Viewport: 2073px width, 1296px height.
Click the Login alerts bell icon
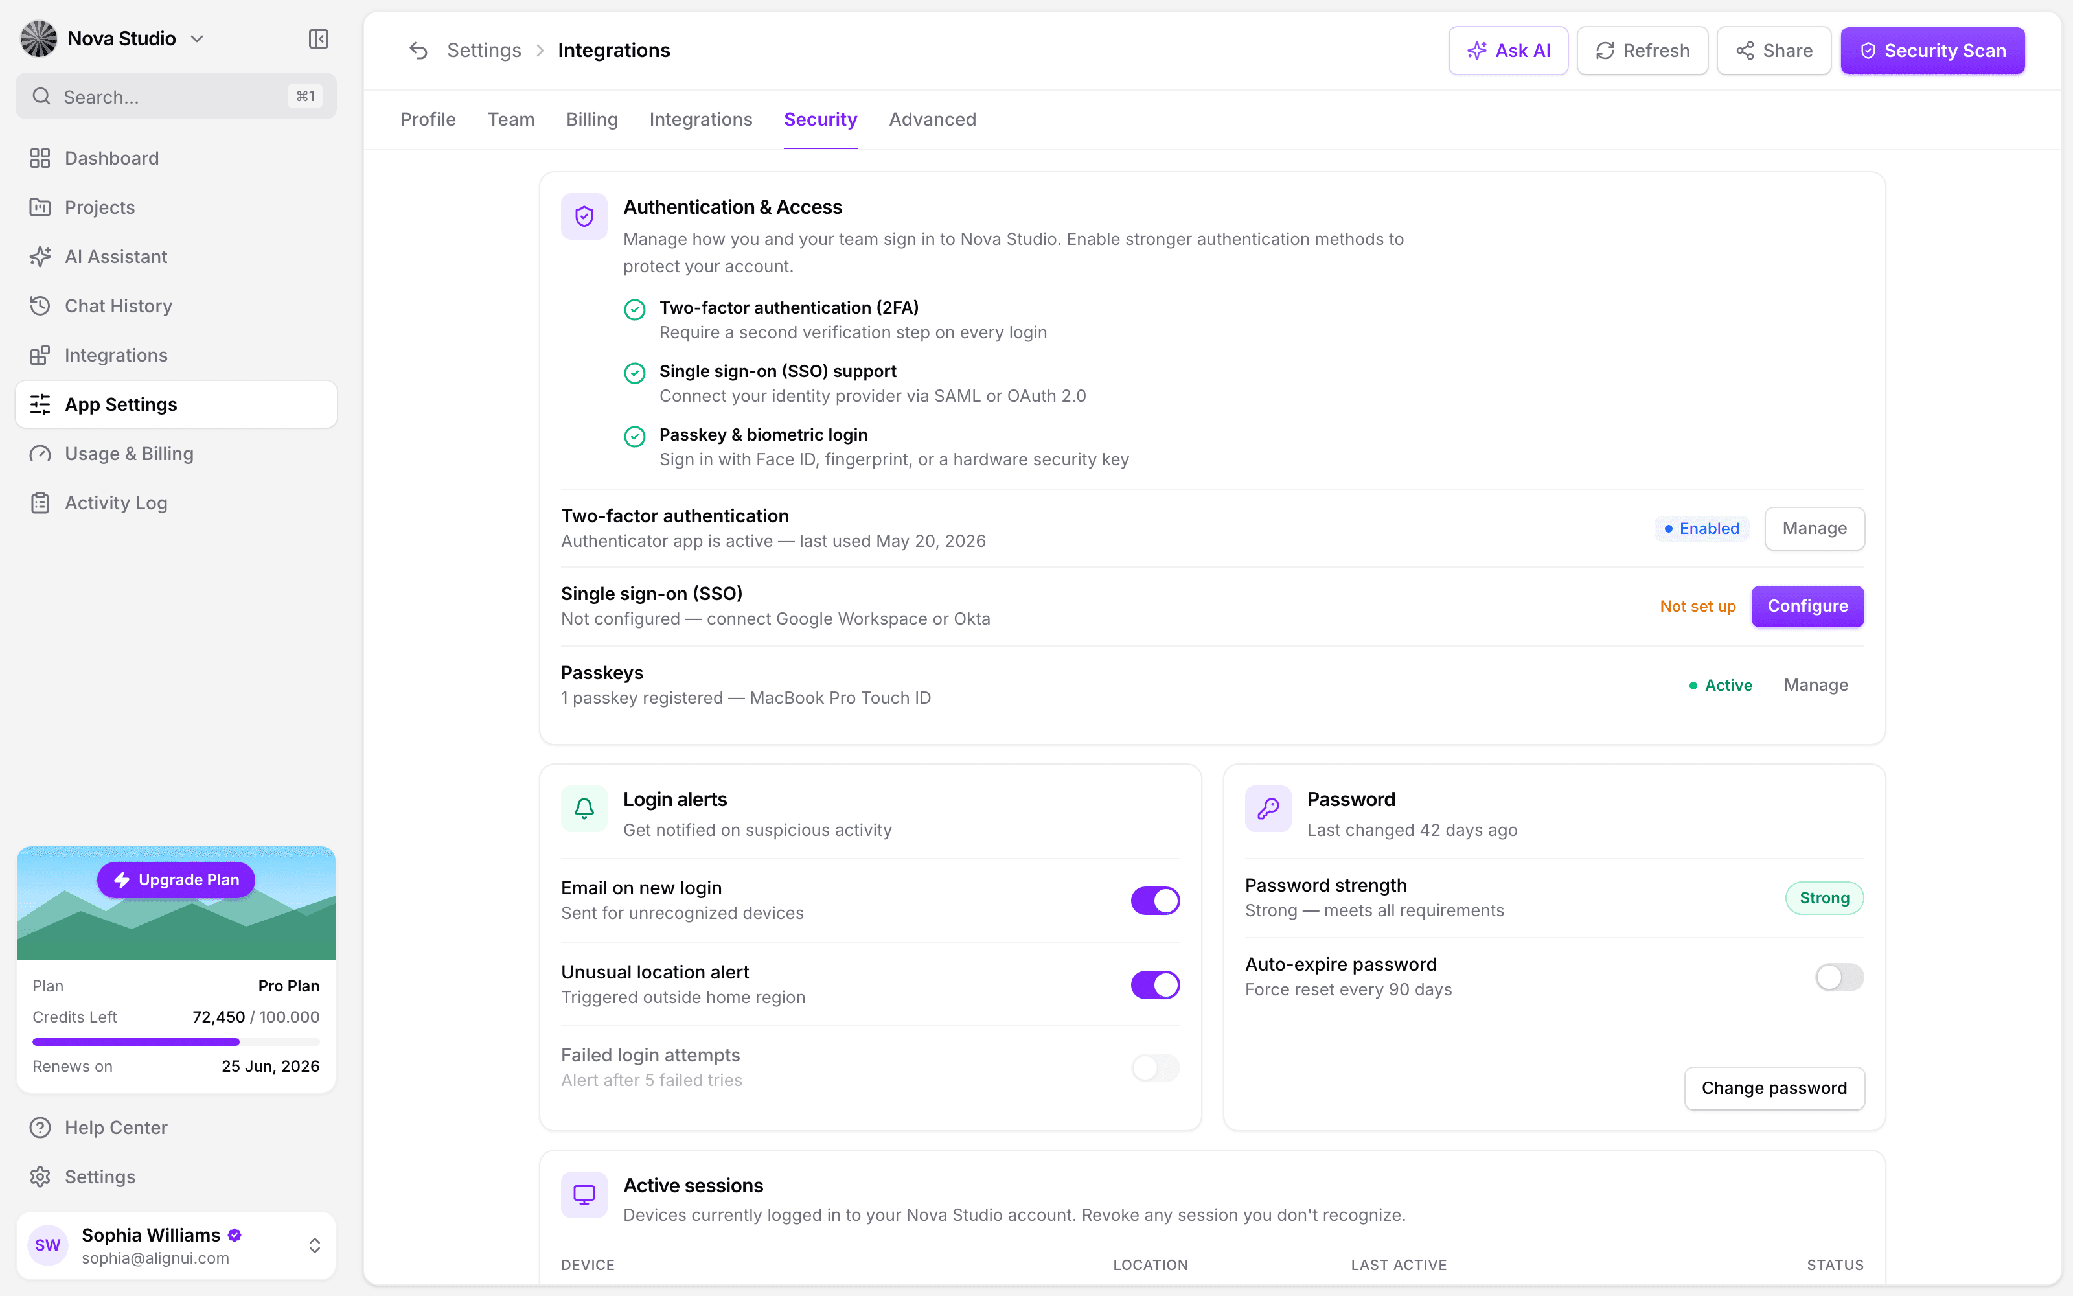point(584,808)
